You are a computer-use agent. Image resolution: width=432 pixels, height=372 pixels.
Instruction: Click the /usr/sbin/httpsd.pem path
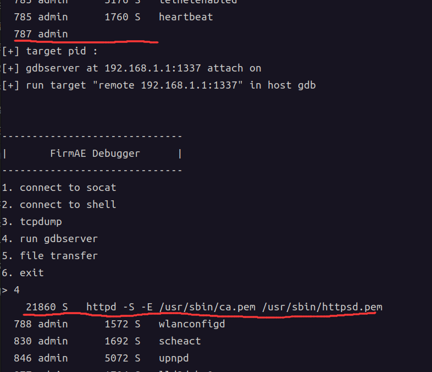click(x=322, y=307)
